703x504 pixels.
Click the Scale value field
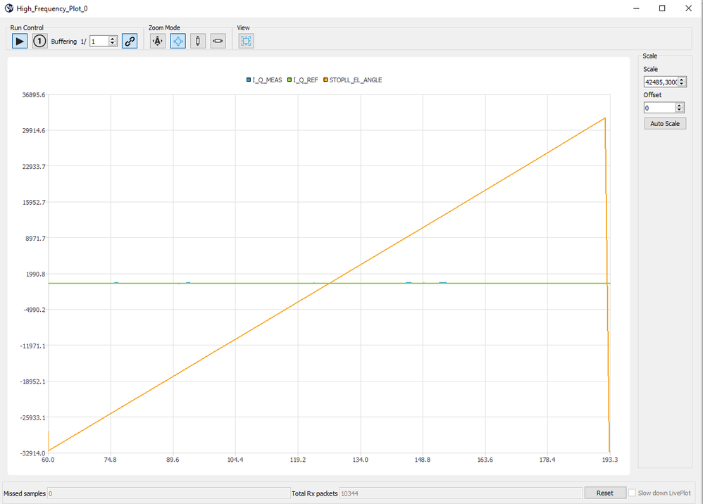click(661, 82)
